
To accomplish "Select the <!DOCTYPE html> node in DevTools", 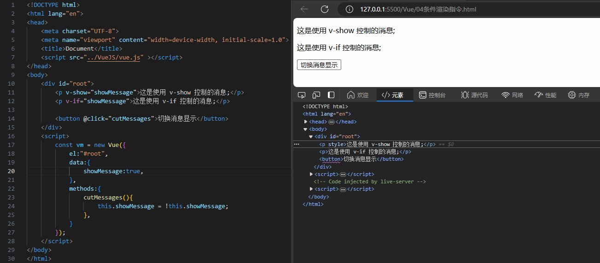I will point(325,106).
